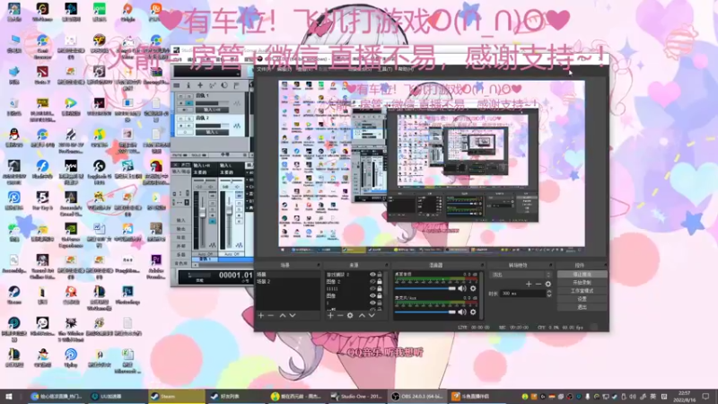Image resolution: width=718 pixels, height=404 pixels.
Task: Open the 淡出 transition dropdown
Action: point(521,275)
